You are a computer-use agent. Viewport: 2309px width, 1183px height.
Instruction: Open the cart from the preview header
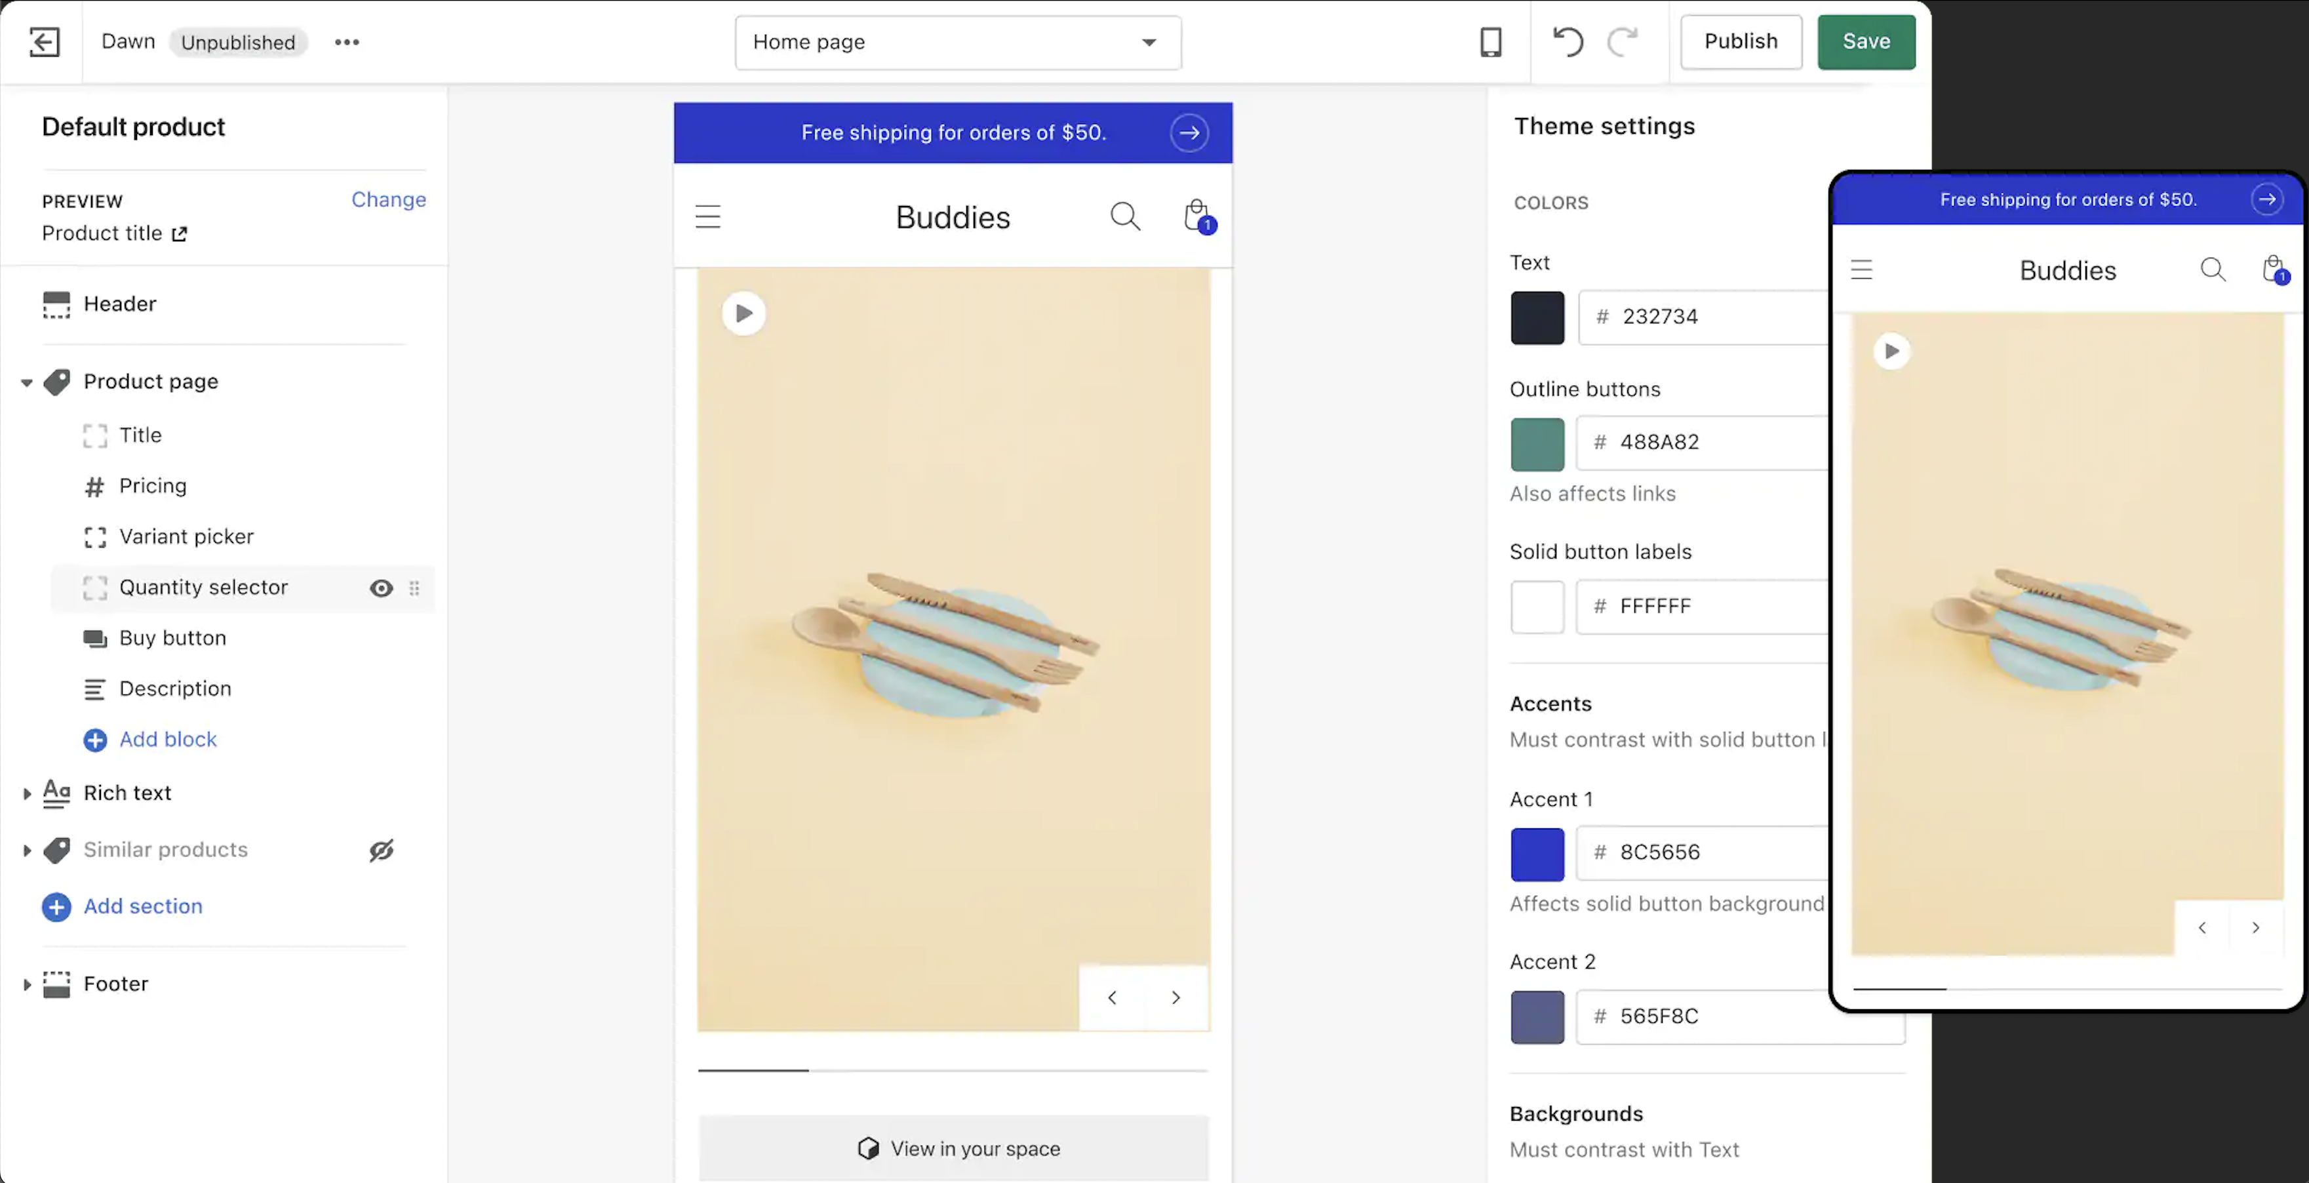pos(1196,216)
